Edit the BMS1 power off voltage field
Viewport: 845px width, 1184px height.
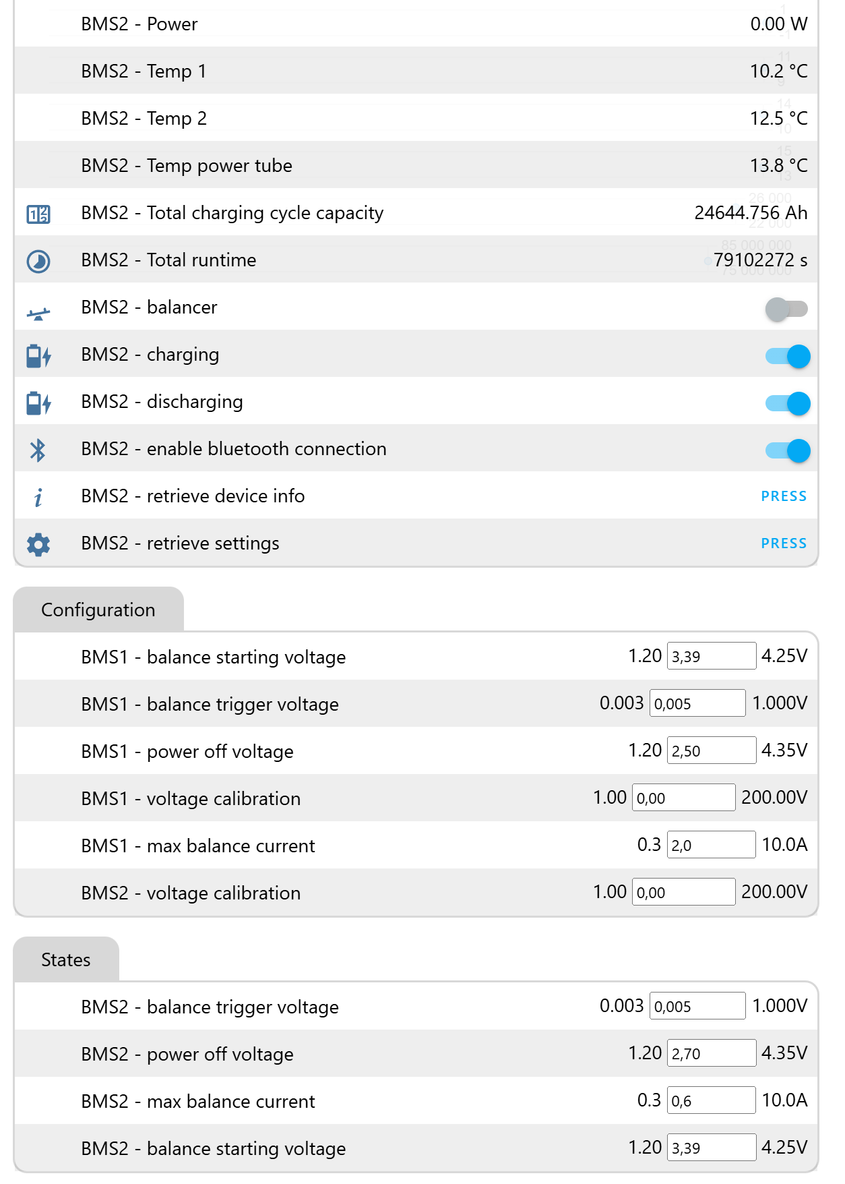coord(711,750)
